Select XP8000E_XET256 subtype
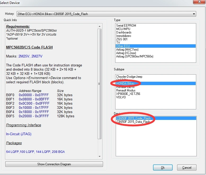The height and width of the screenshot is (175, 206). 155,94
